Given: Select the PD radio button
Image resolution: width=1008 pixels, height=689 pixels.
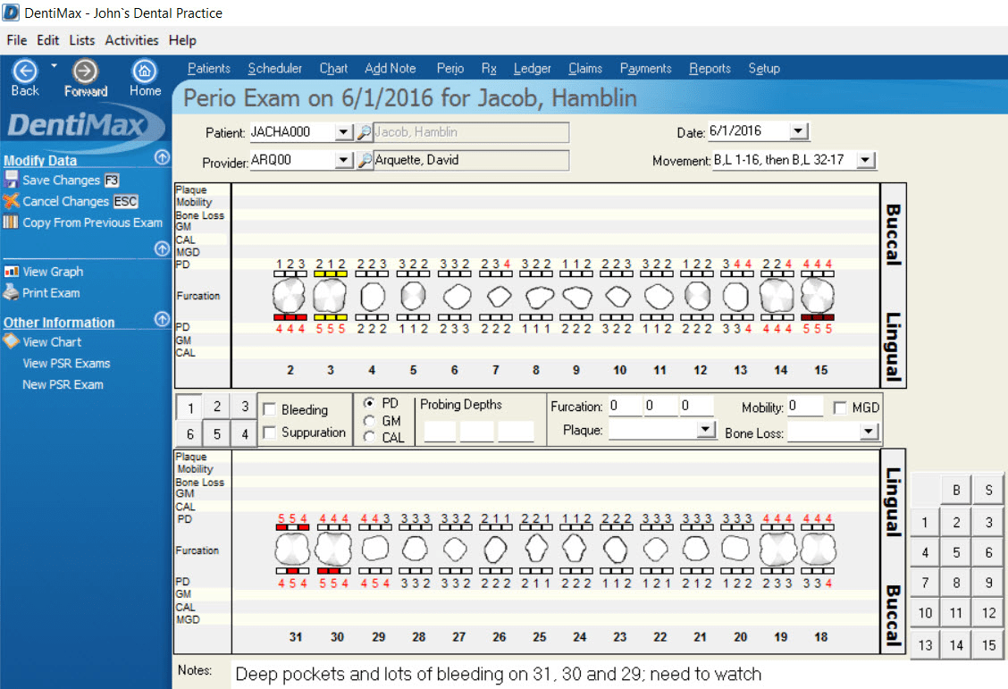Looking at the screenshot, I should pyautogui.click(x=369, y=403).
